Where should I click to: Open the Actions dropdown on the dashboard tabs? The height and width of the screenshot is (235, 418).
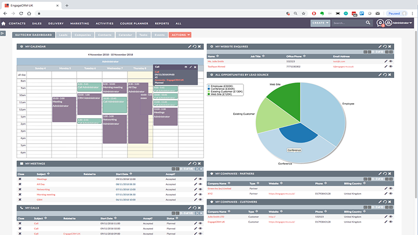pos(180,35)
